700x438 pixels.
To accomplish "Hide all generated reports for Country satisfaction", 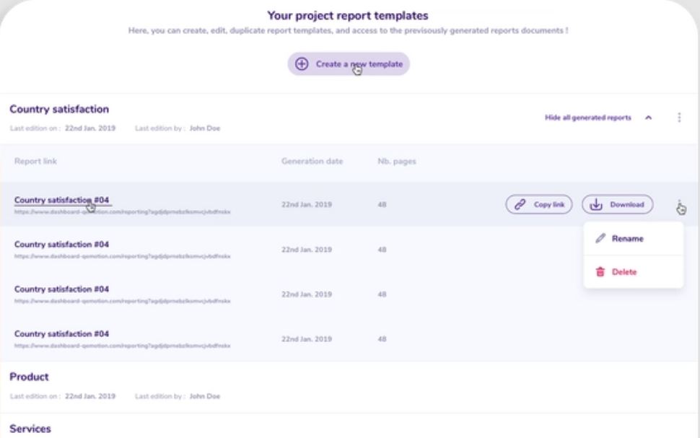I will point(588,115).
